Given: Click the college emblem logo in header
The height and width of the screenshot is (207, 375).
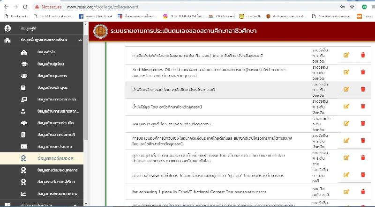Looking at the screenshot, I should (100, 31).
